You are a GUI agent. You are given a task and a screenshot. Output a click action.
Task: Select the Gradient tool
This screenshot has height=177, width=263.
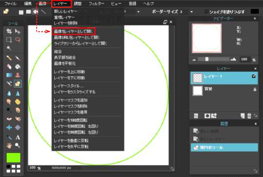coord(9,75)
